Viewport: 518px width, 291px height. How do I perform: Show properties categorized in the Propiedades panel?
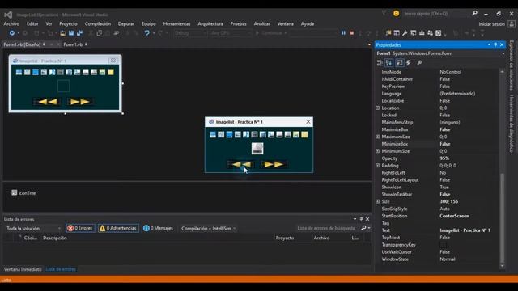tap(380, 63)
